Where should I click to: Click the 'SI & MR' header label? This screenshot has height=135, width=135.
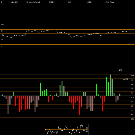(14, 2)
